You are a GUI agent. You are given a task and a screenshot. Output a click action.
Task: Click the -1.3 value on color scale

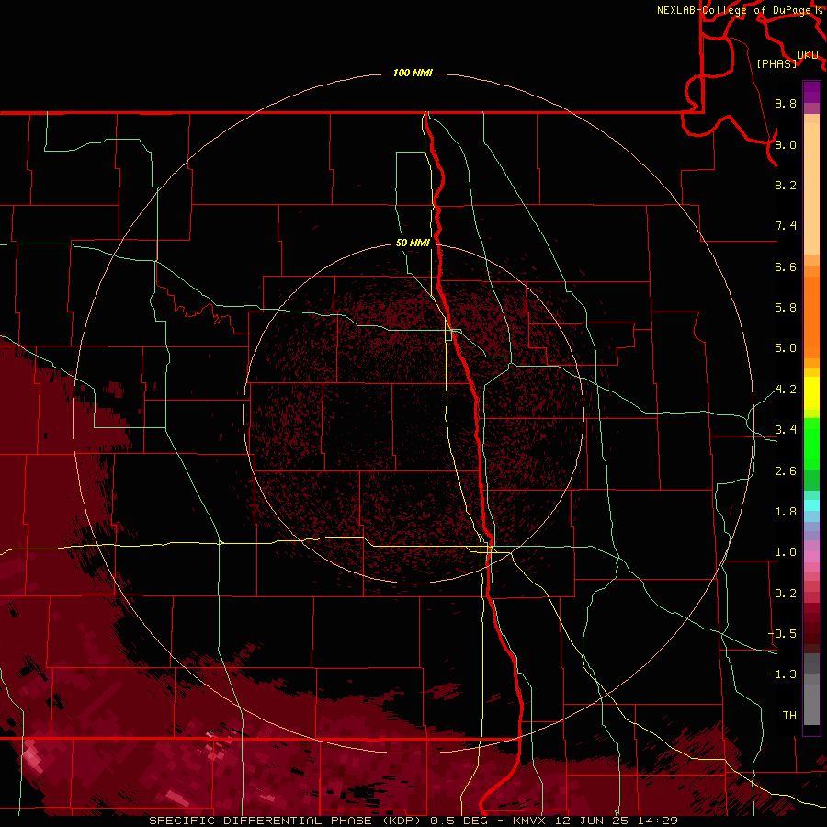coord(782,674)
